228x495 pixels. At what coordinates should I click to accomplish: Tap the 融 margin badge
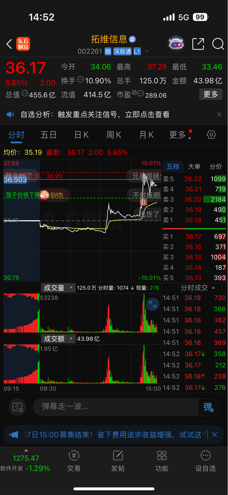point(108,51)
